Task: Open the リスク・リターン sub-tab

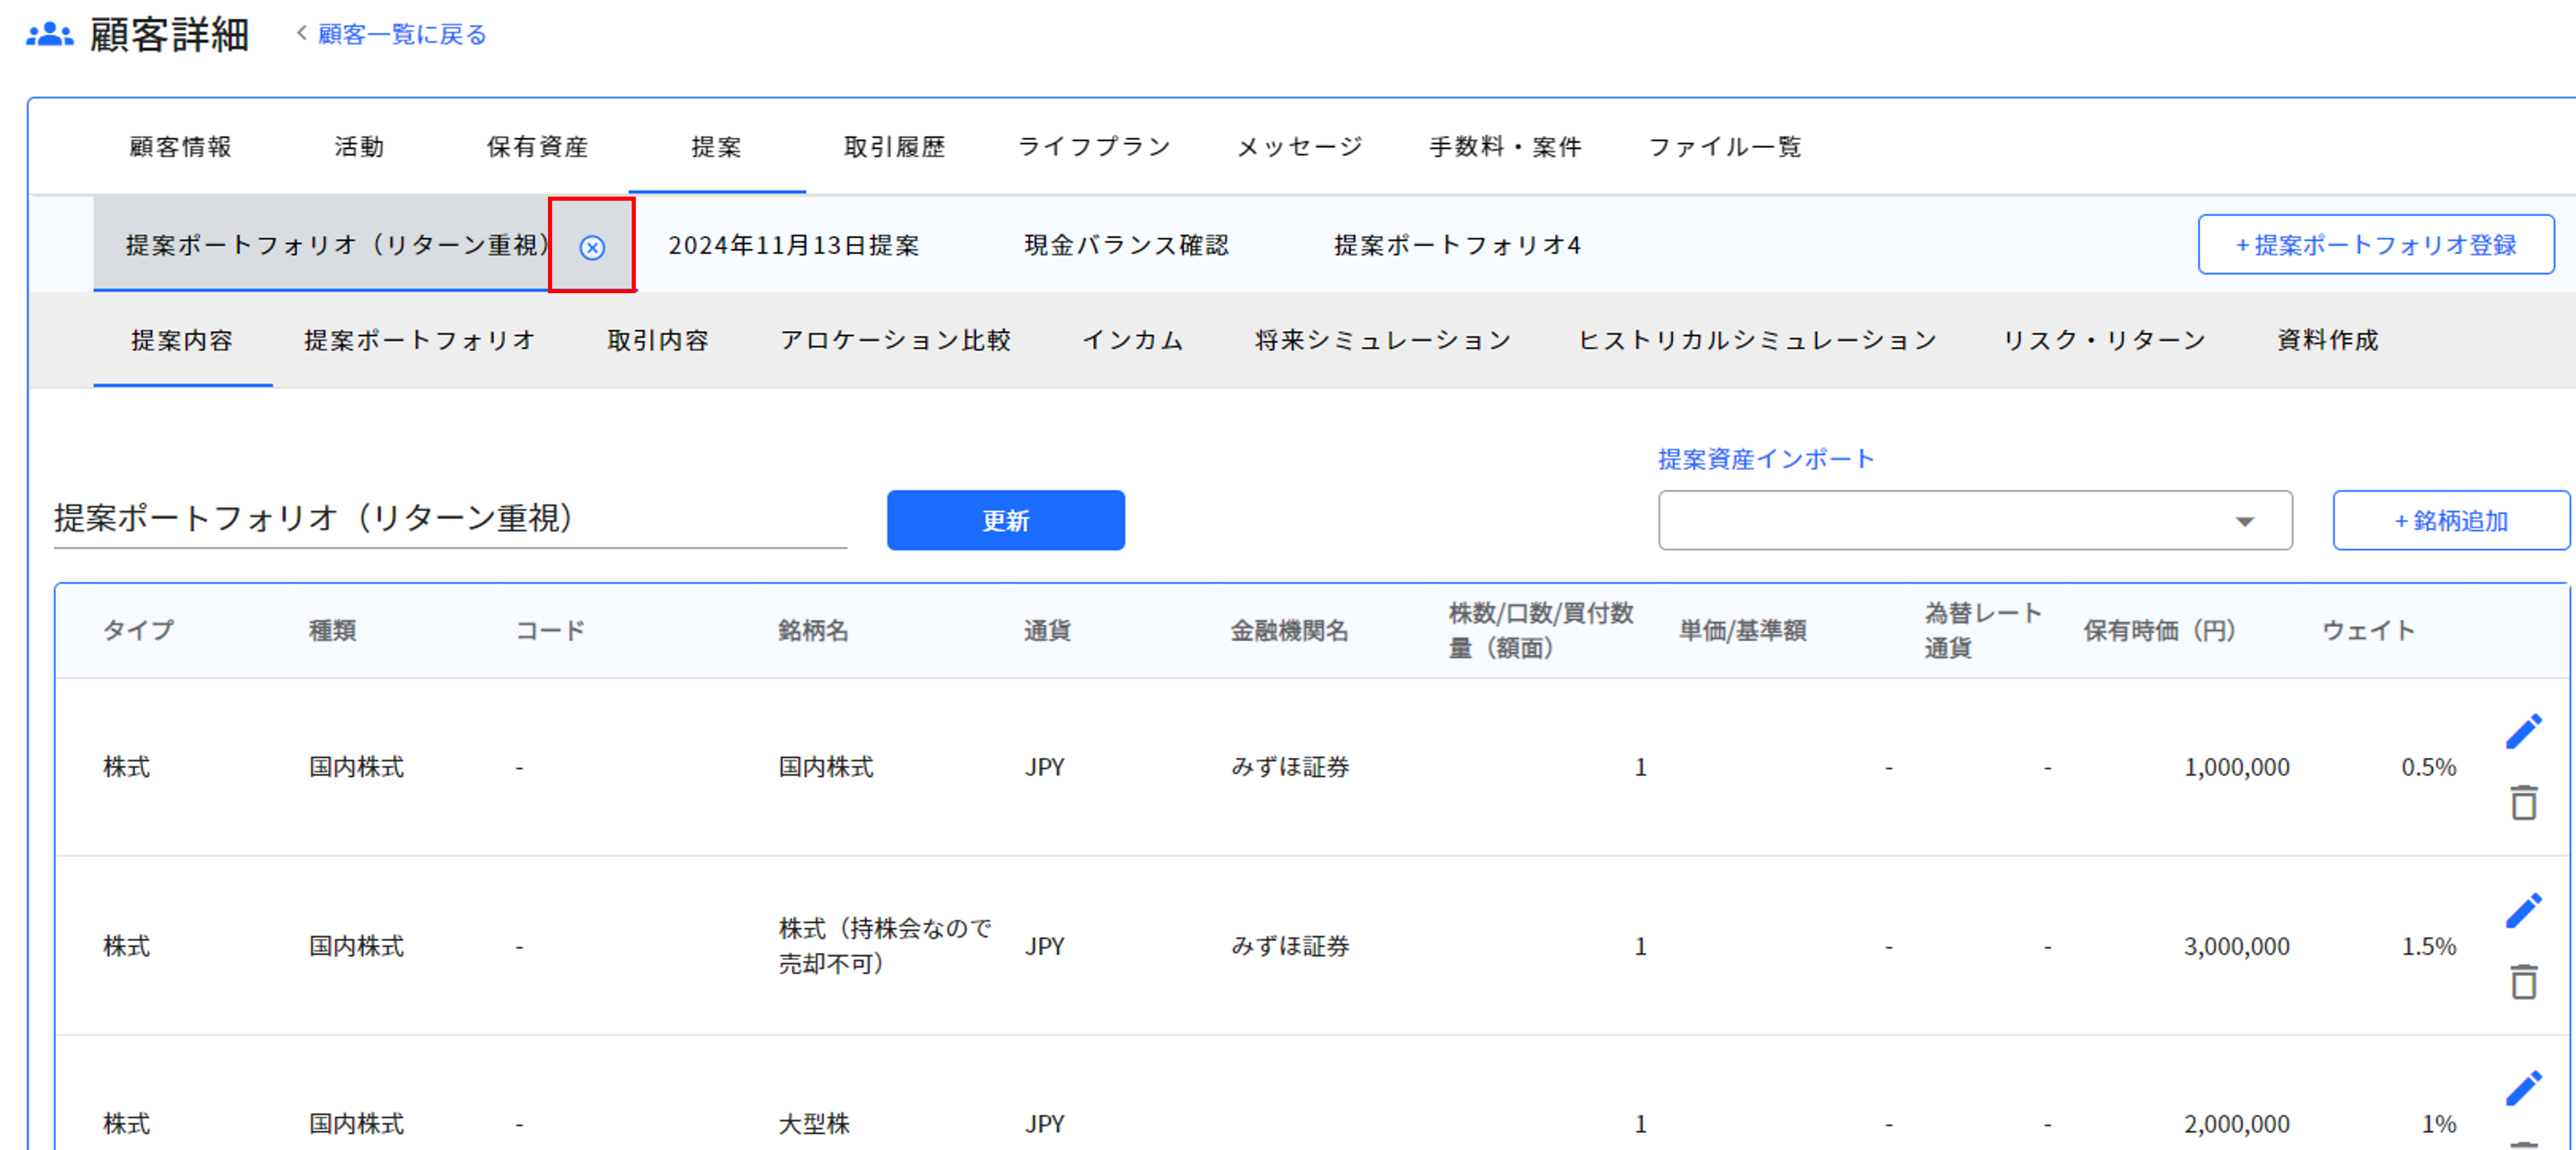Action: pos(2104,340)
